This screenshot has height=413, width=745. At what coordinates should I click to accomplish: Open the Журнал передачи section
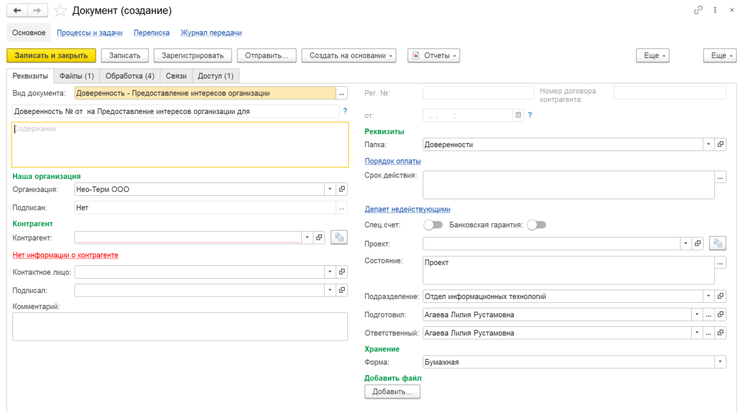pos(211,33)
